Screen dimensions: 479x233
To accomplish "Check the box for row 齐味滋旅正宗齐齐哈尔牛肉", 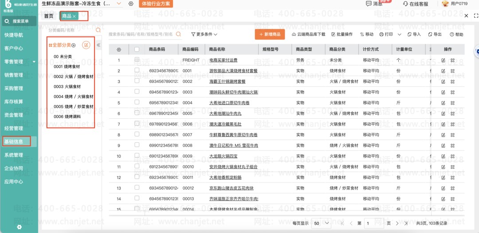I will (137, 198).
